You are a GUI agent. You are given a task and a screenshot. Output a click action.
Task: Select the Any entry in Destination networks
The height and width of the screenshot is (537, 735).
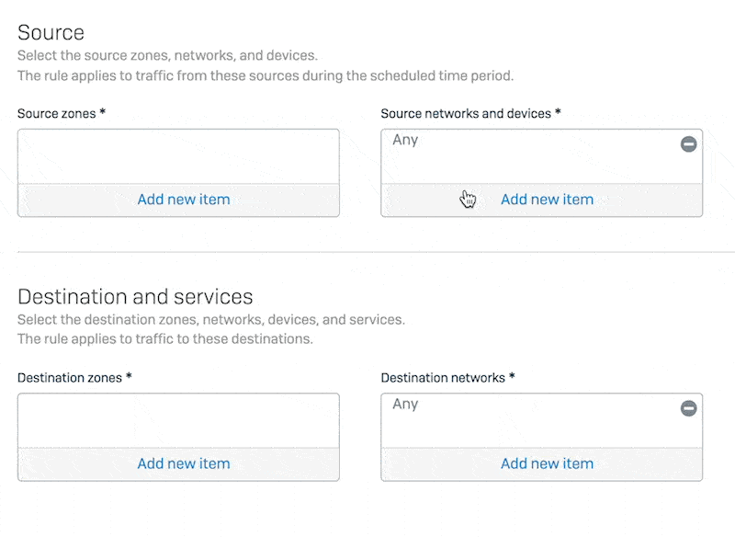(x=405, y=404)
